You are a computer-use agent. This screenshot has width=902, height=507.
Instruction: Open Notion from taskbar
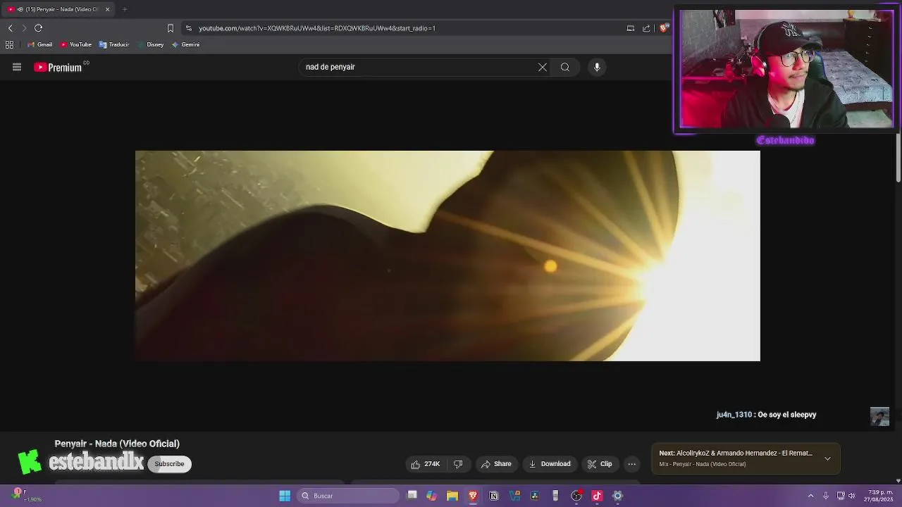coord(494,496)
